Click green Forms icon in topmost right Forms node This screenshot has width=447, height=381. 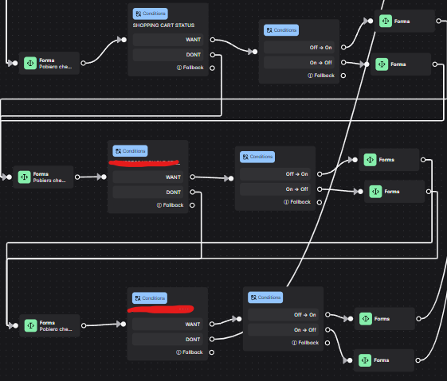tap(386, 21)
